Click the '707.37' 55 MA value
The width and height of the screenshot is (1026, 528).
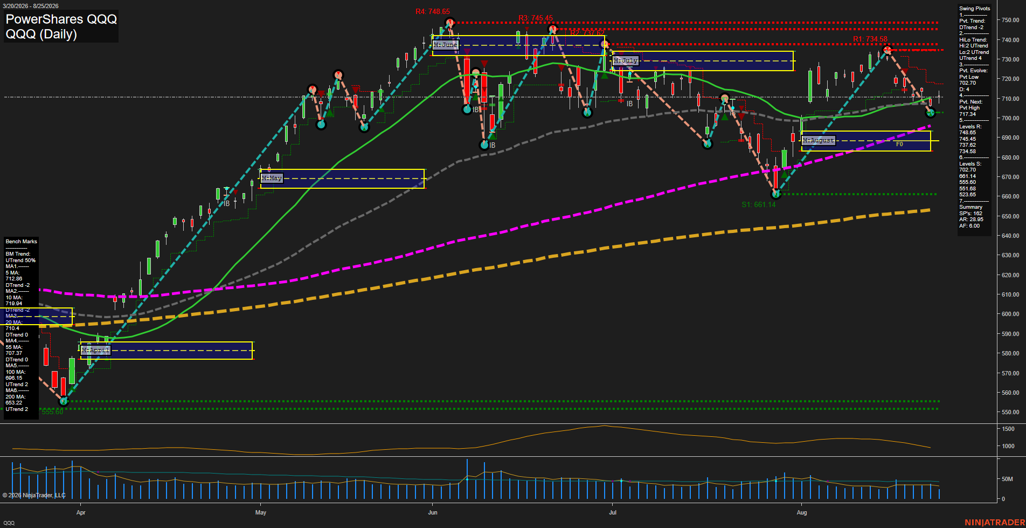tap(14, 353)
